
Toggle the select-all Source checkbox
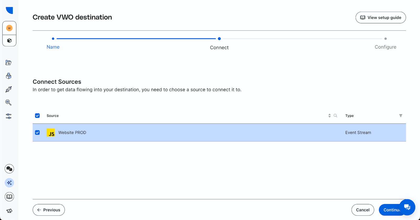click(x=37, y=116)
